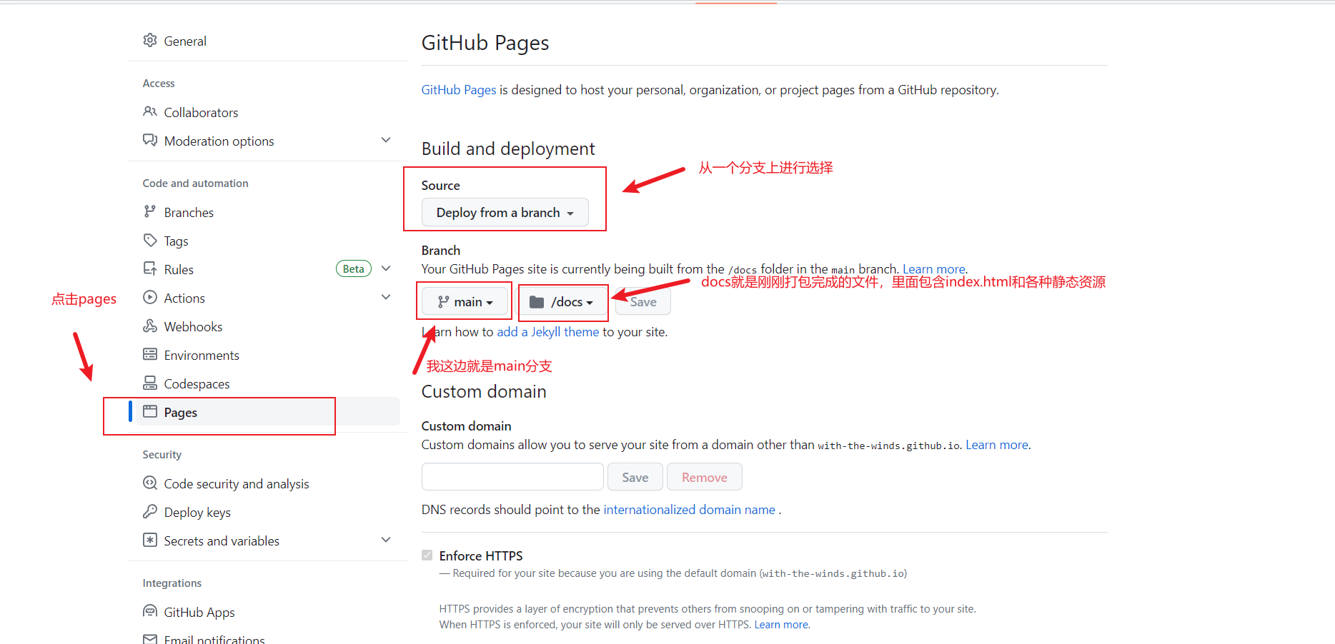Click the Branches git-branch icon

(150, 211)
